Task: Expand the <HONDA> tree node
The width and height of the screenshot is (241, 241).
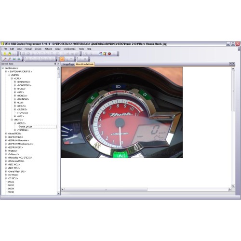Action: pos(15,95)
